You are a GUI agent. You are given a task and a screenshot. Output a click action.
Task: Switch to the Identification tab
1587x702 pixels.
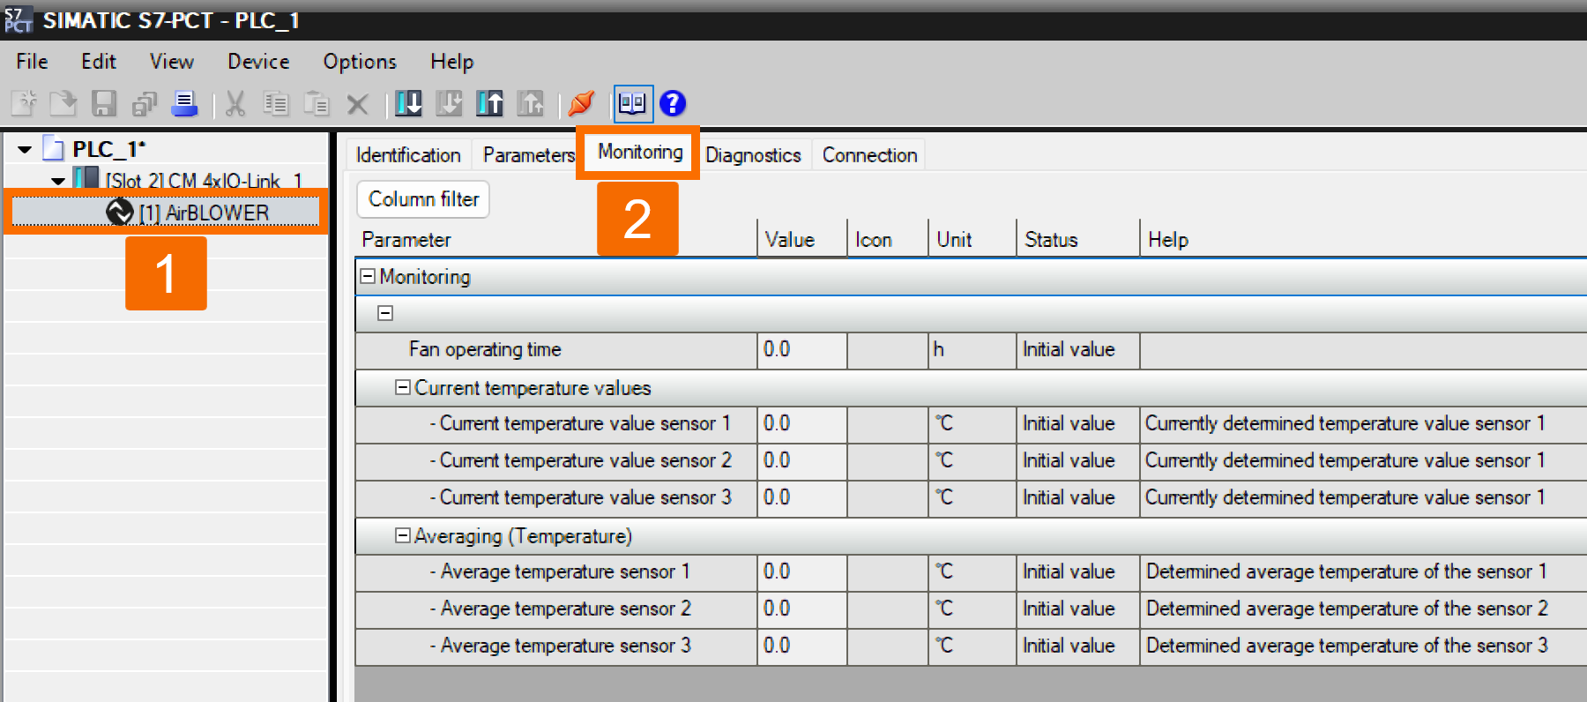[x=408, y=155]
